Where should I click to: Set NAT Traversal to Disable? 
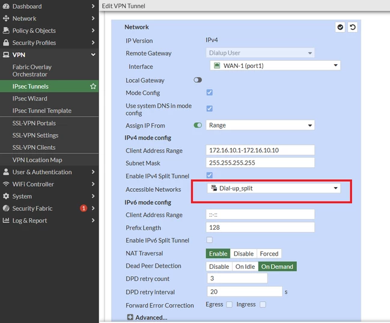tap(243, 253)
